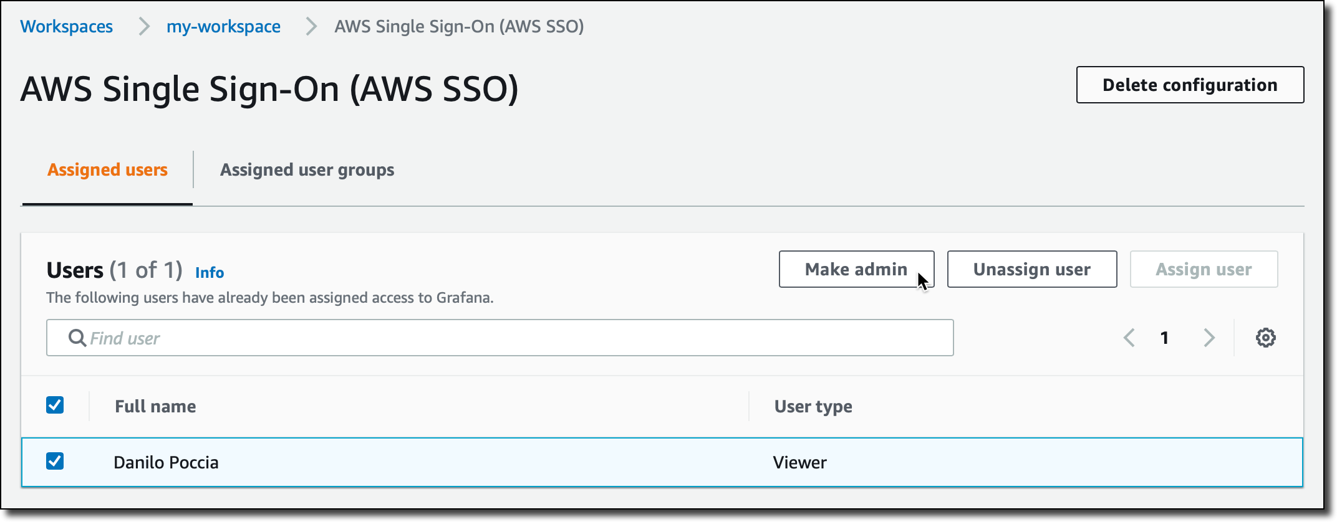
Task: Open the table preferences gear icon
Action: 1265,338
